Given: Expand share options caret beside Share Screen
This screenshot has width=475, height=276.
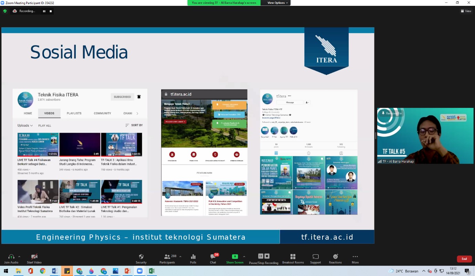Looking at the screenshot, I should (244, 256).
